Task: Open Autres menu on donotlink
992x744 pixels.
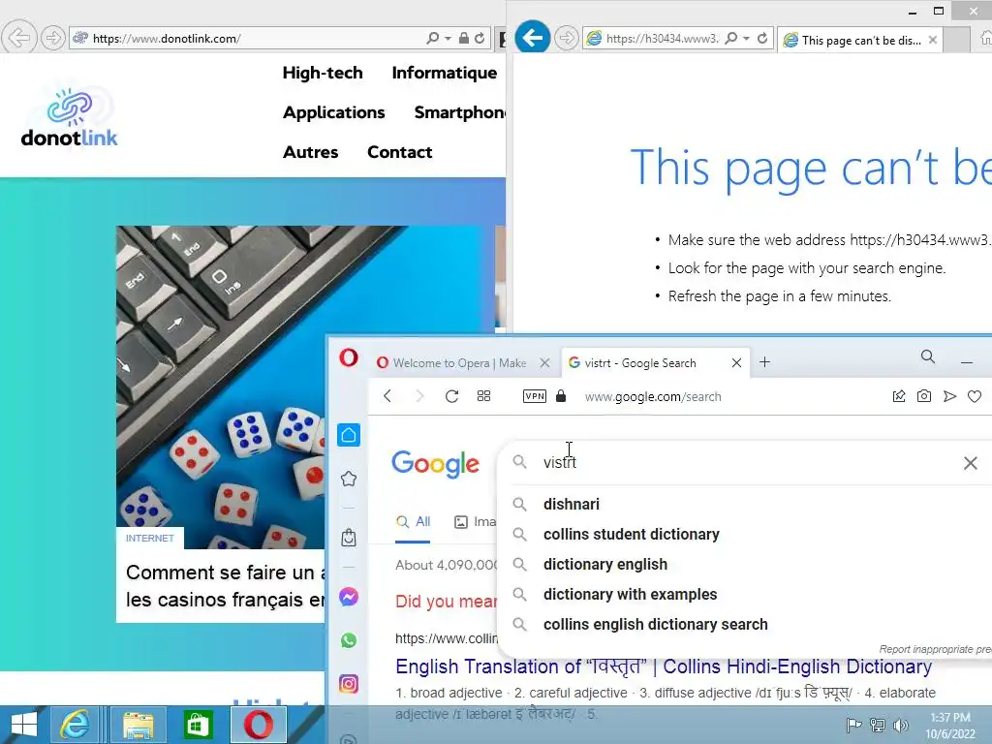Action: coord(310,152)
